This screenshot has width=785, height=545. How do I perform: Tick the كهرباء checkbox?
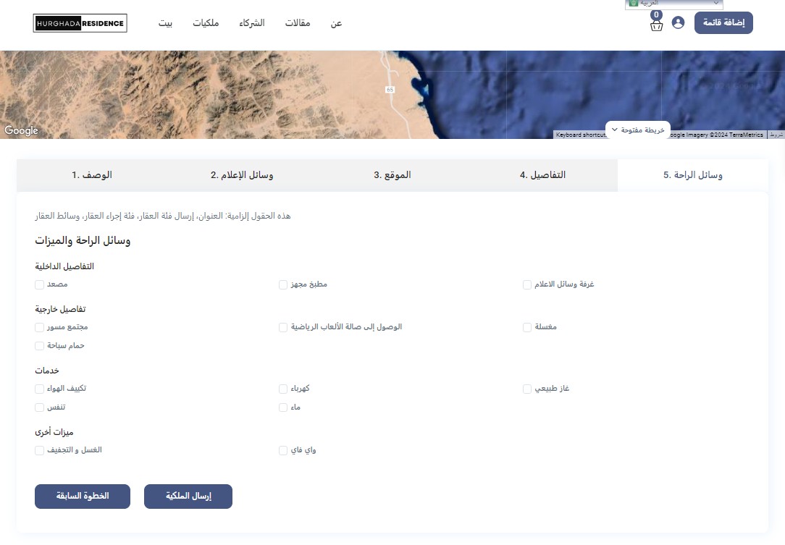coord(283,389)
